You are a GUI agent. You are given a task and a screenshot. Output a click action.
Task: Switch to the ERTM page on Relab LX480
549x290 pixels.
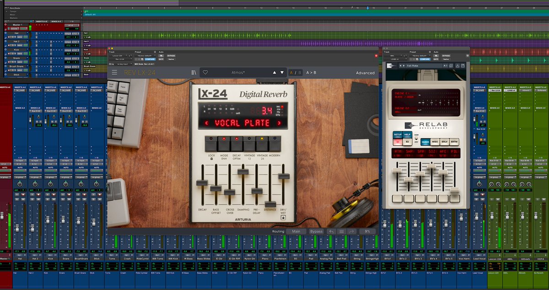454,142
